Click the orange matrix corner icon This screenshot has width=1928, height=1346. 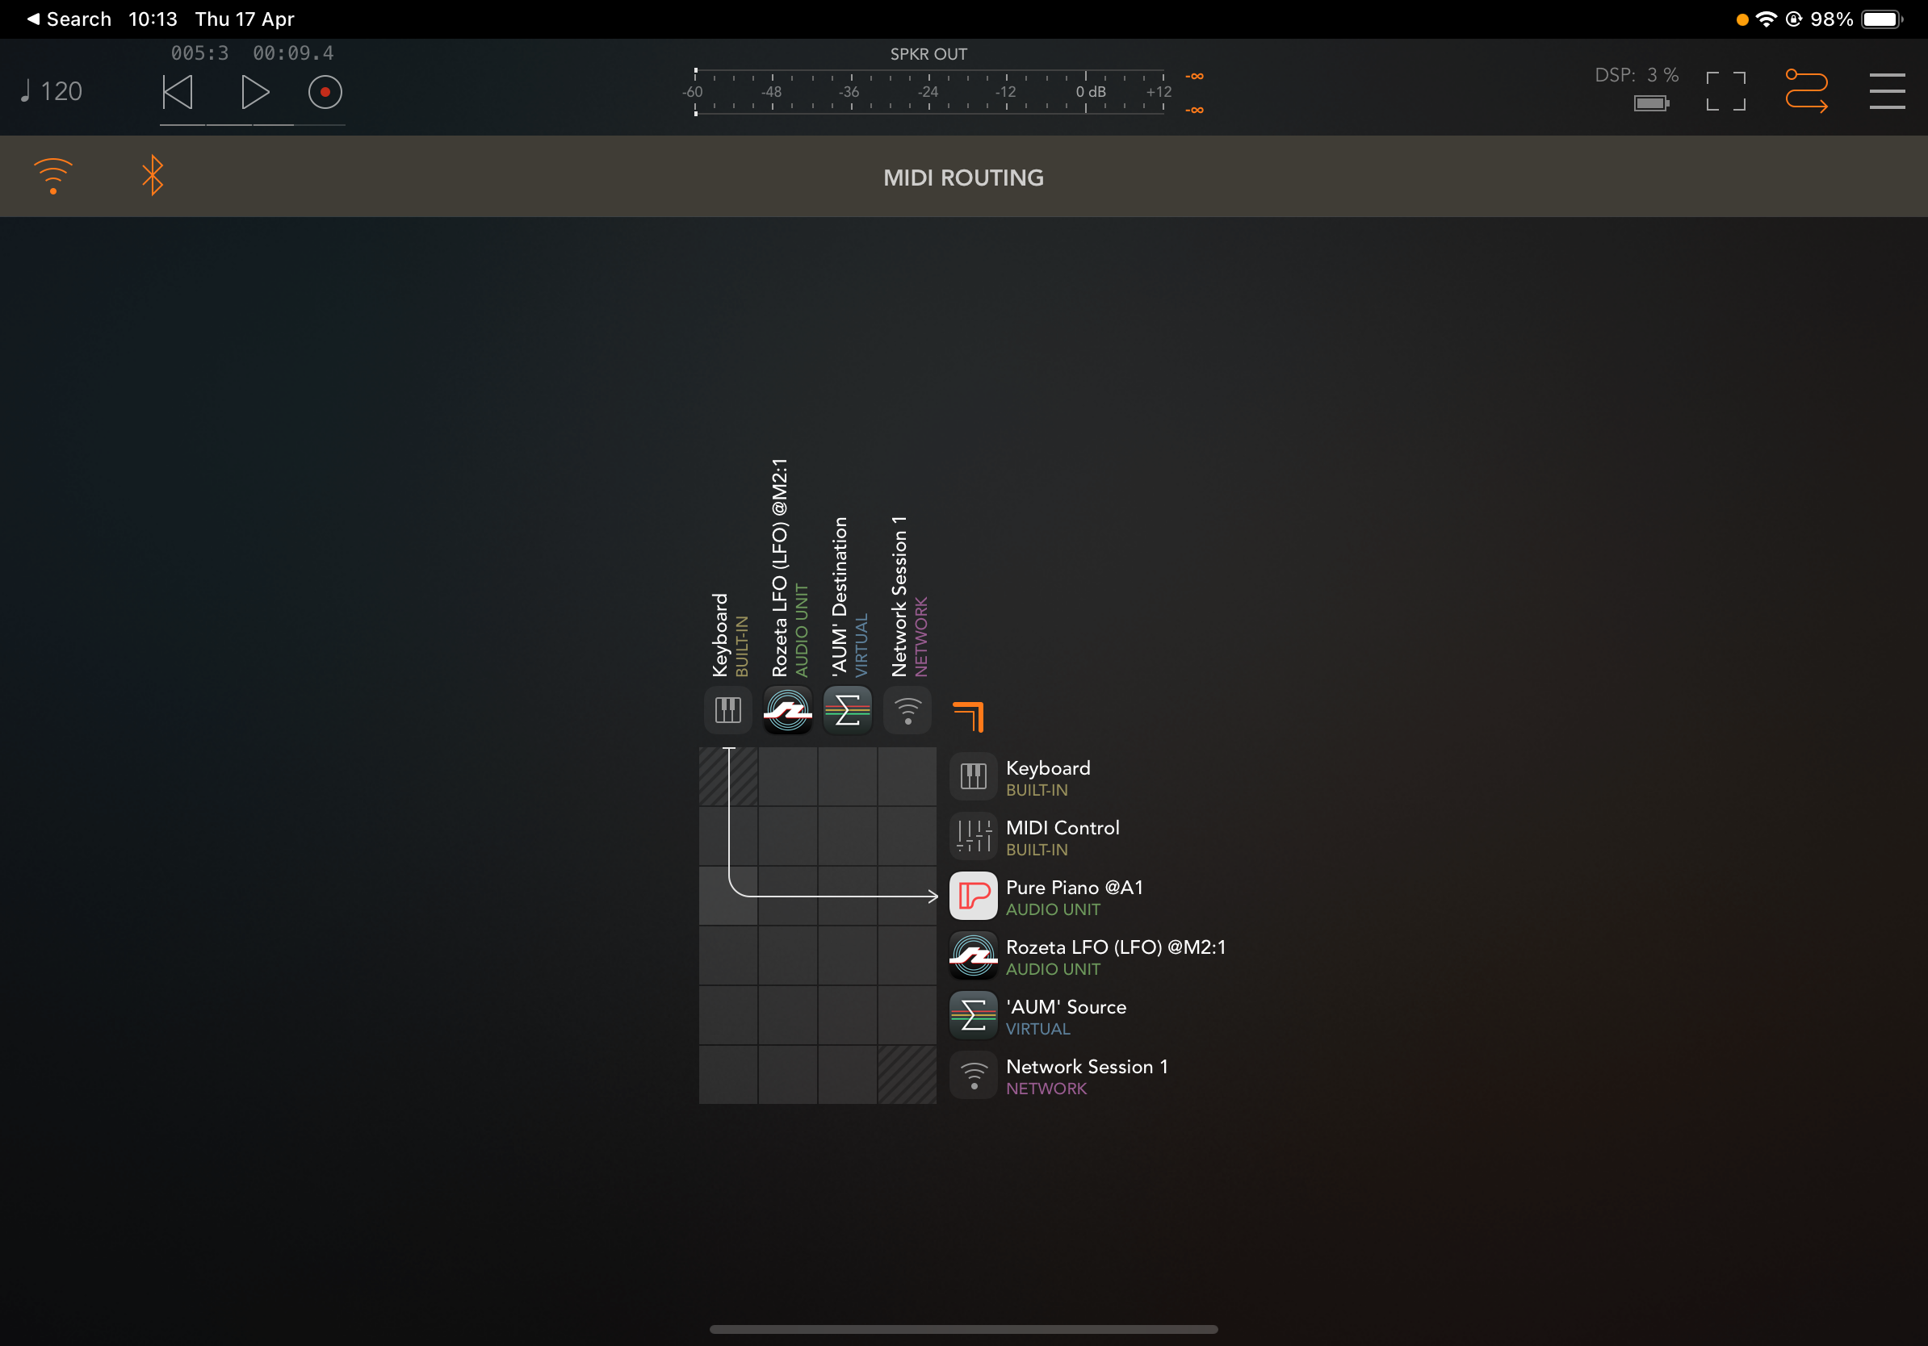point(968,716)
